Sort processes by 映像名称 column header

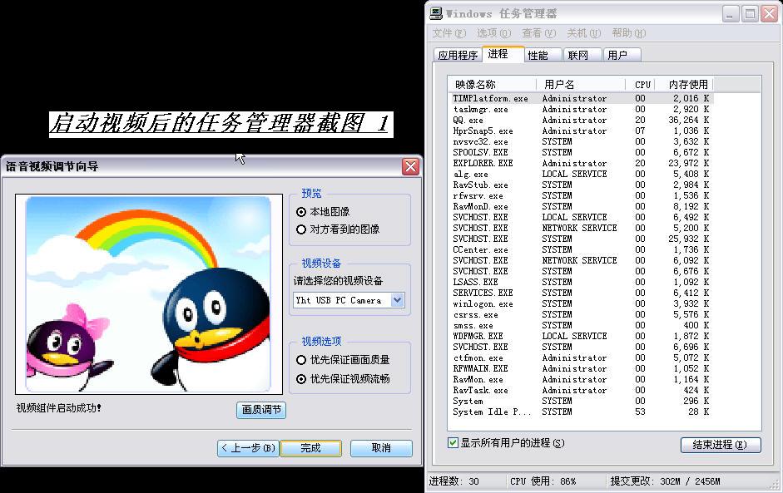[493, 84]
